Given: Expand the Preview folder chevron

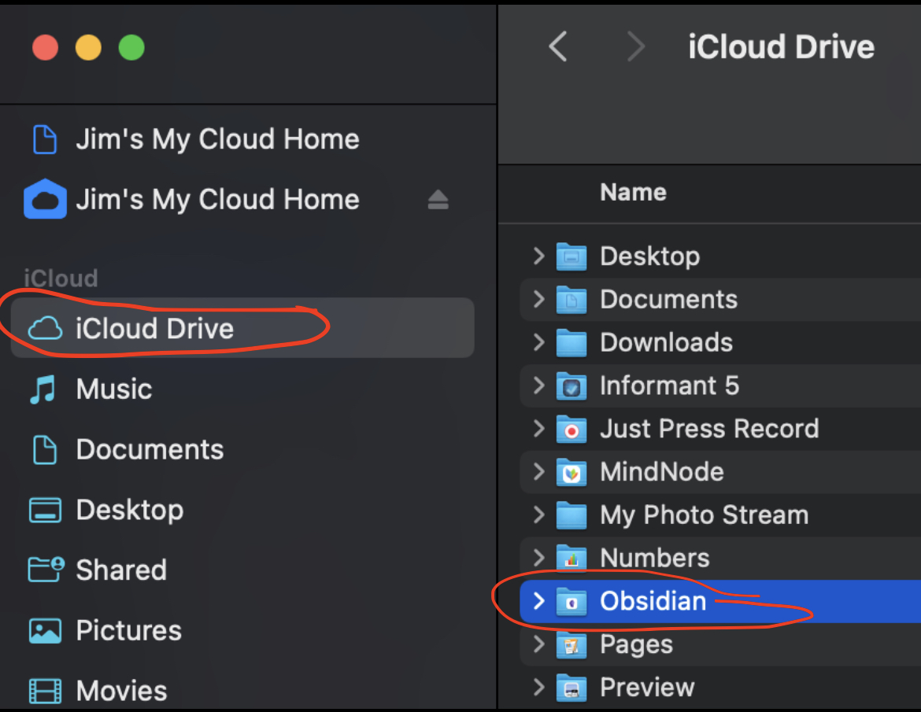Looking at the screenshot, I should 538,687.
